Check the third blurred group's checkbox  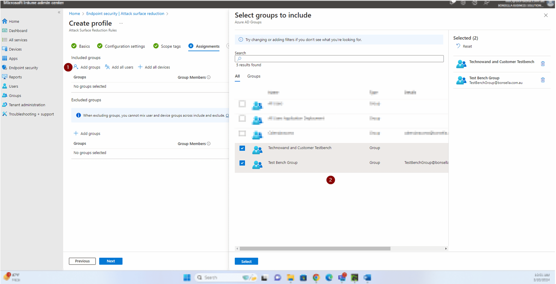(x=242, y=133)
